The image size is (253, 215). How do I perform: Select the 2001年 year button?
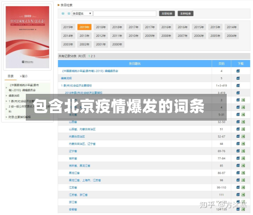point(101,44)
